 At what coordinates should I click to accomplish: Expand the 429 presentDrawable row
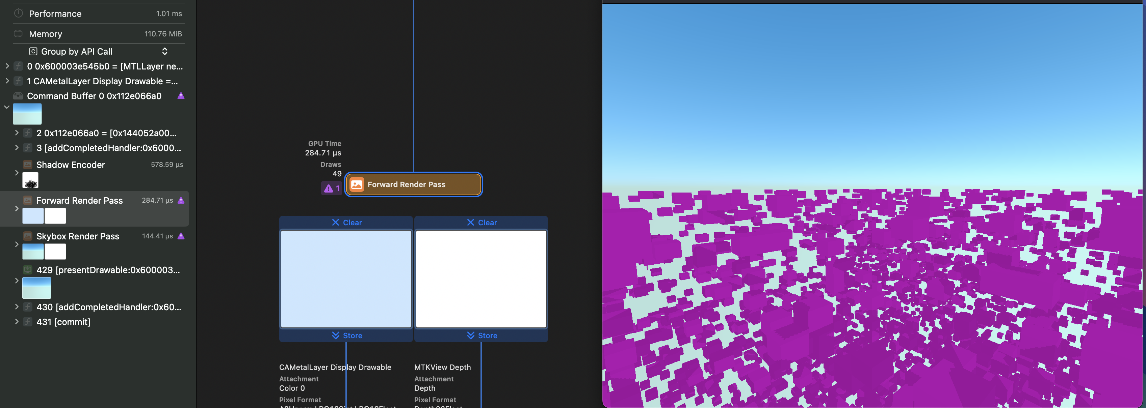point(17,281)
